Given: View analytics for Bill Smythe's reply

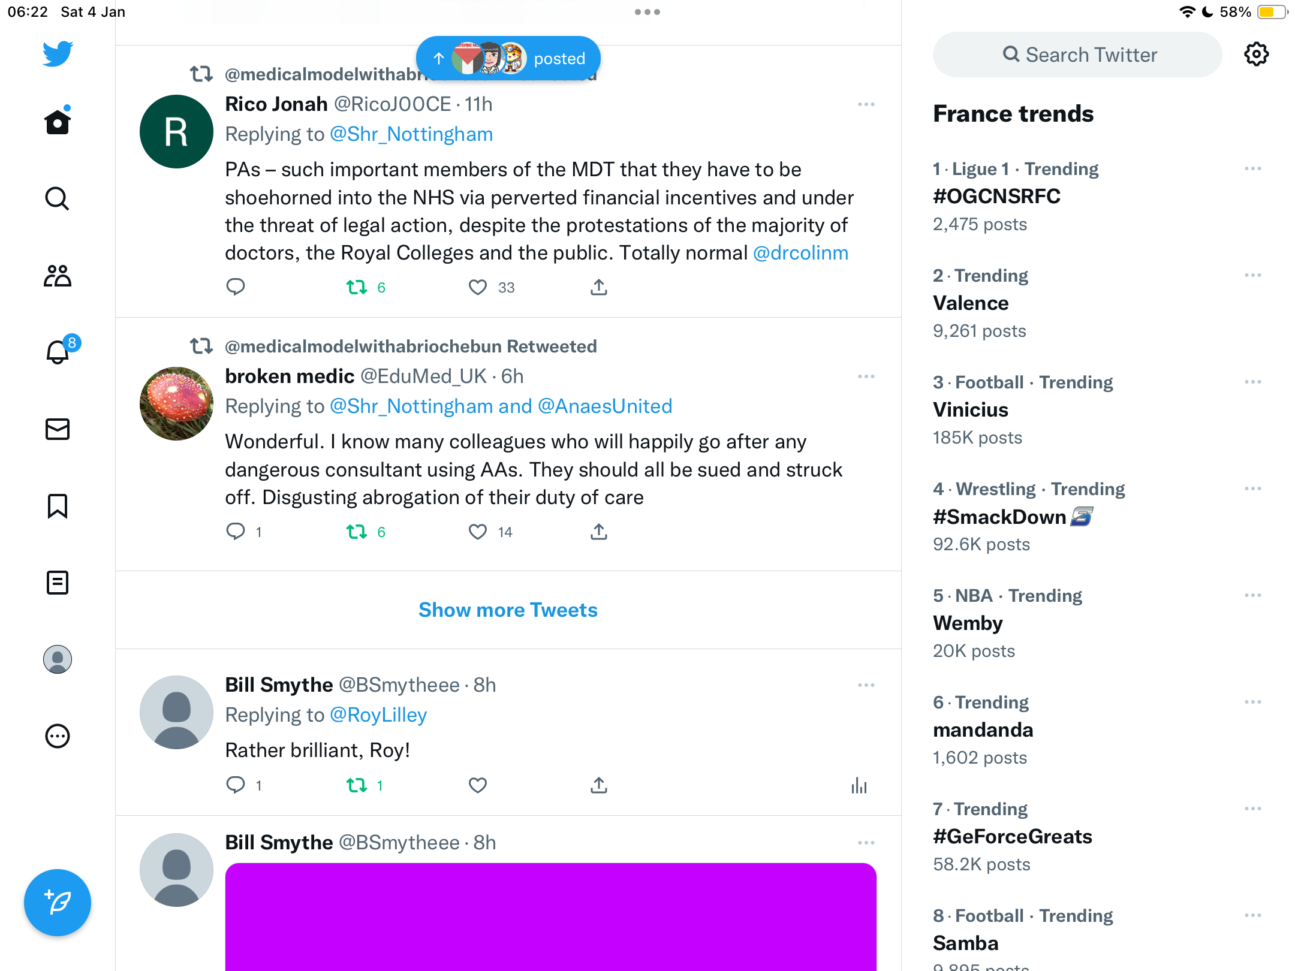Looking at the screenshot, I should coord(859,785).
